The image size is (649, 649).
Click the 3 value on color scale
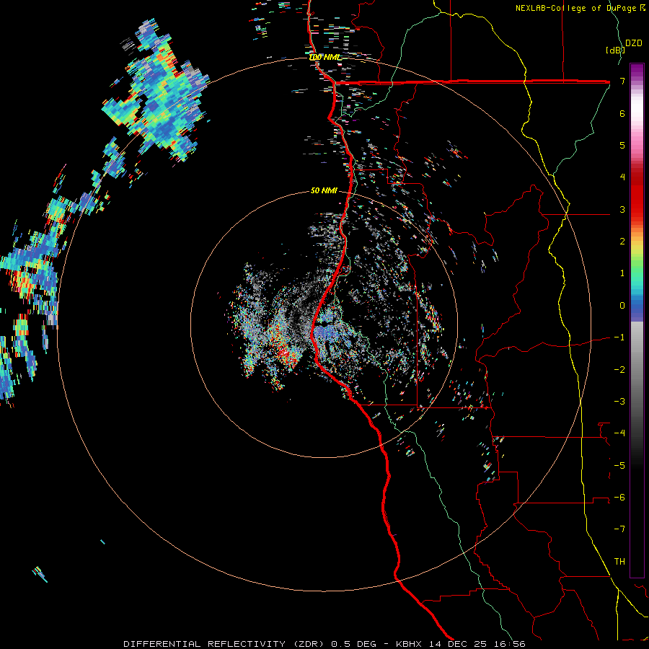(622, 209)
